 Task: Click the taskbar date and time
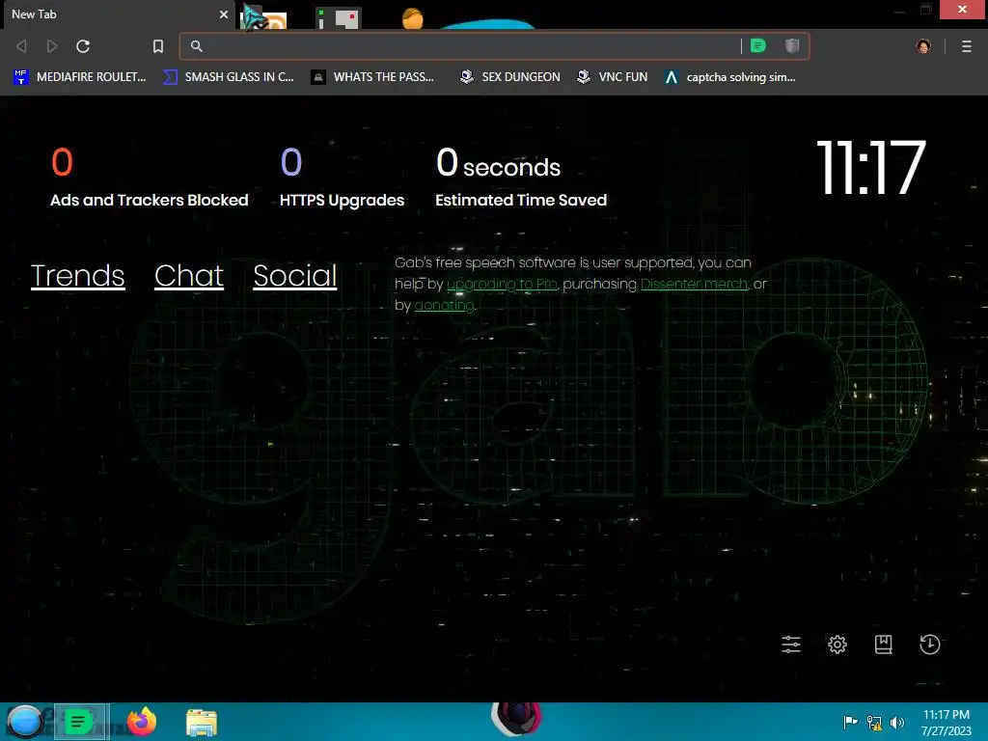[x=946, y=722]
